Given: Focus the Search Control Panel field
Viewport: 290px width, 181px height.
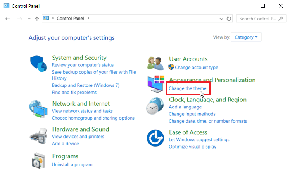Looking at the screenshot, I should pos(260,19).
